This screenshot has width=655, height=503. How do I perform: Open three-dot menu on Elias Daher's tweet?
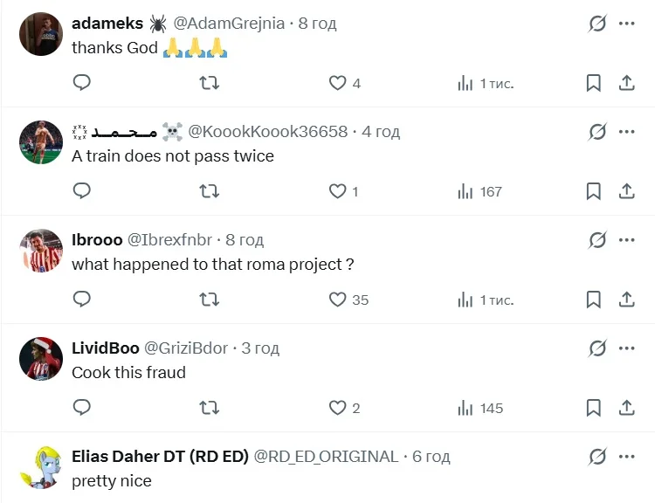pos(626,456)
